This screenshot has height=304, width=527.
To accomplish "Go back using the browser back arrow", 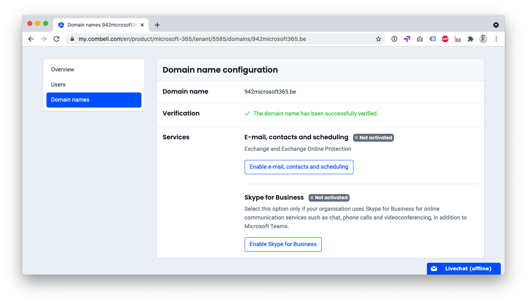I will [31, 39].
